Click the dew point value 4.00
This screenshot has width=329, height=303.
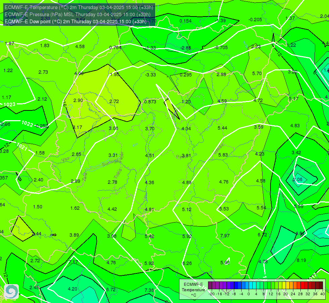pyautogui.click(x=79, y=74)
